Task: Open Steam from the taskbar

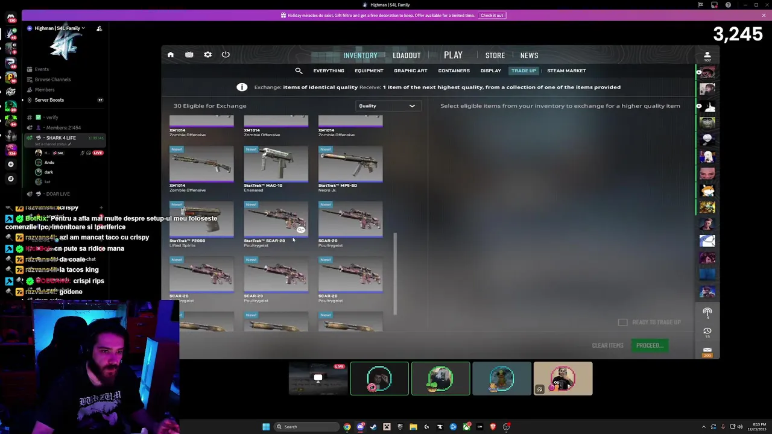Action: click(373, 427)
